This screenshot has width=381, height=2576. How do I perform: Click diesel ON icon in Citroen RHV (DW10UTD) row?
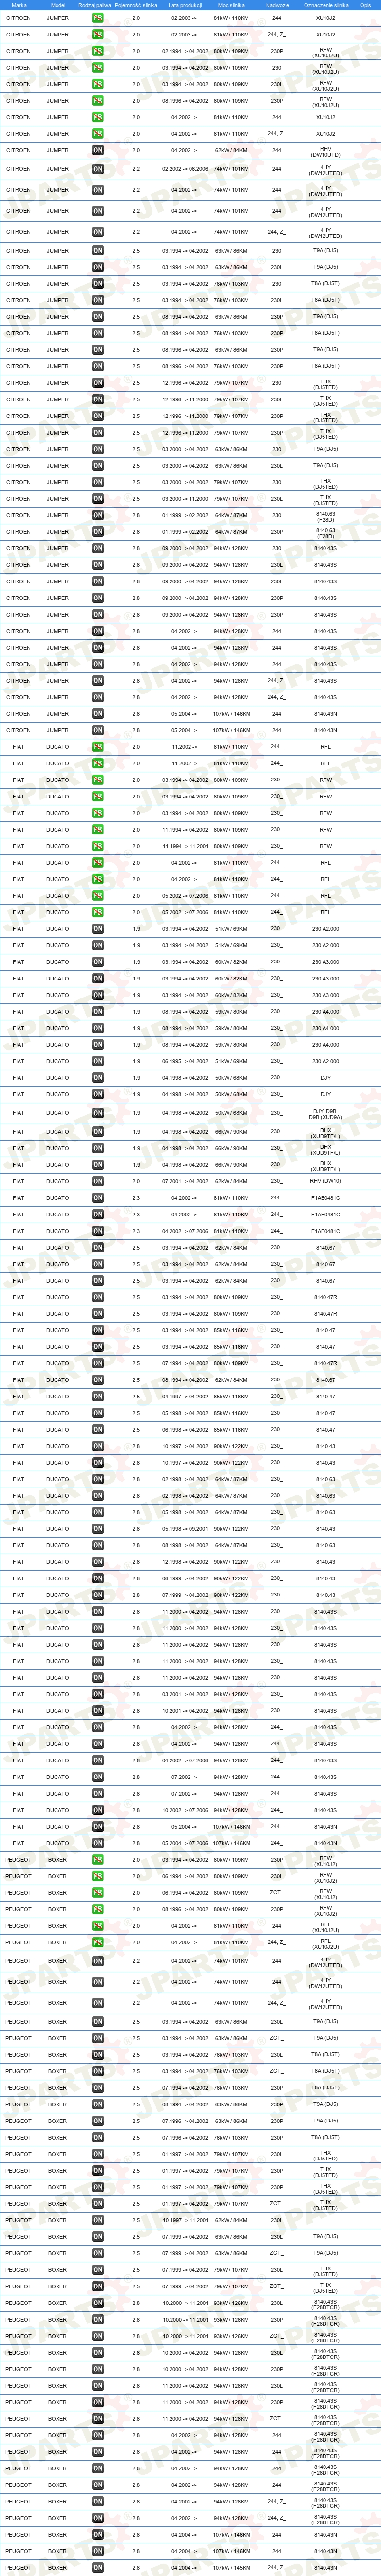click(x=98, y=150)
